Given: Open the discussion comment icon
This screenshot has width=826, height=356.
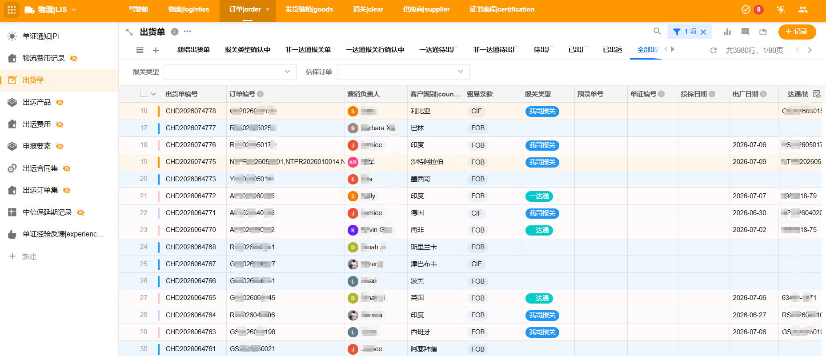Looking at the screenshot, I should click(x=746, y=32).
